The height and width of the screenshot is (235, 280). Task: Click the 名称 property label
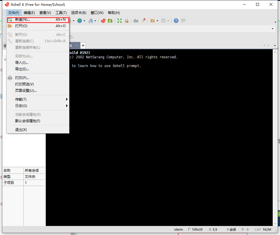pos(7,171)
